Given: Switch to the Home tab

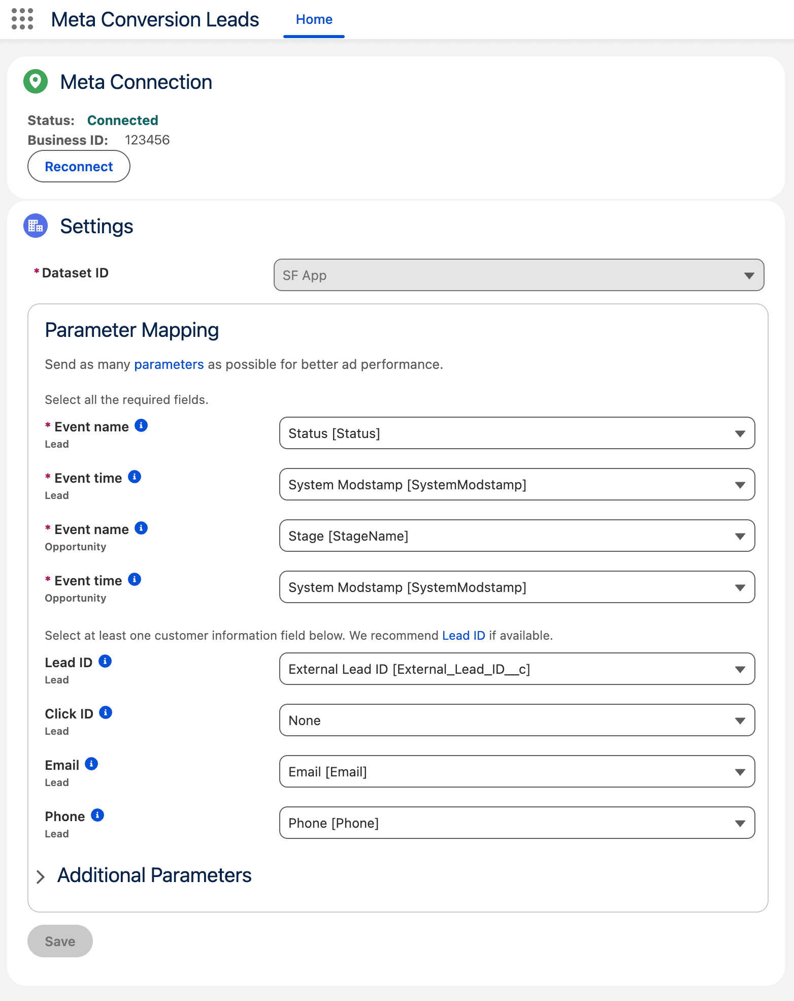Looking at the screenshot, I should click(x=314, y=19).
